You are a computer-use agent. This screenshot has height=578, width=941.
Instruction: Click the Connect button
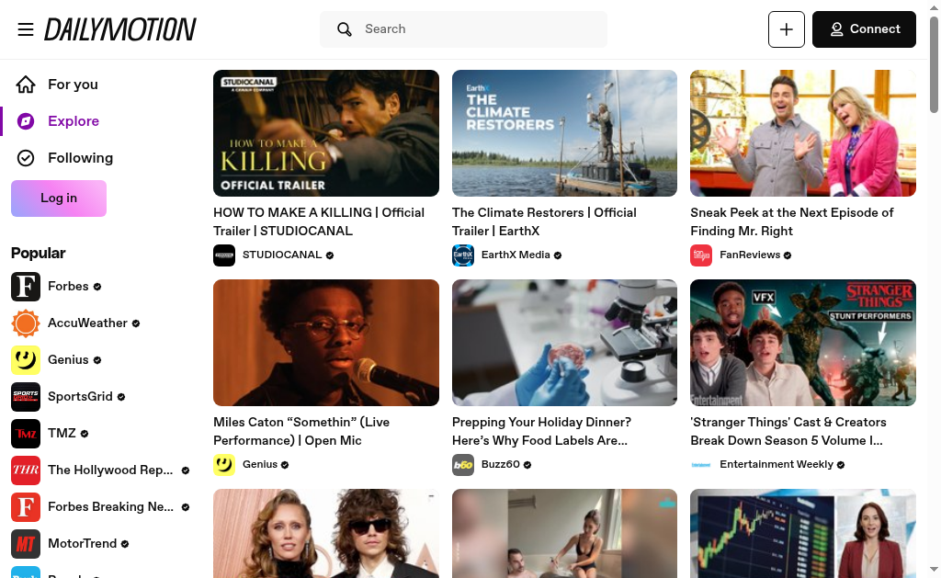tap(864, 29)
